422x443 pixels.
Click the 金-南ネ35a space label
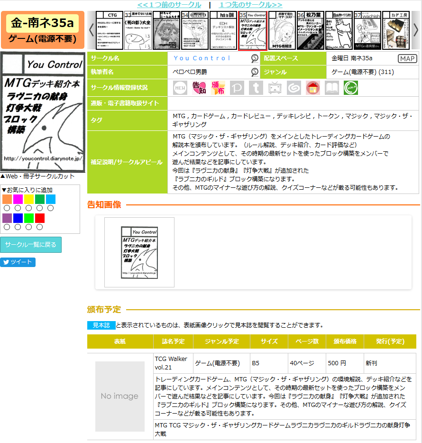42,23
